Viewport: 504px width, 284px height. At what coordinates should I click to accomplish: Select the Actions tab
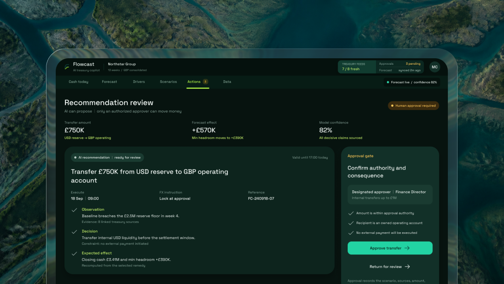(198, 82)
